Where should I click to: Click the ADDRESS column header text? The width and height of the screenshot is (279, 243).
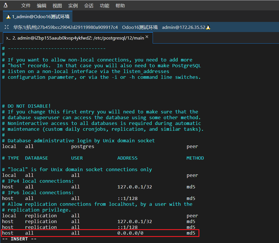click(x=128, y=158)
